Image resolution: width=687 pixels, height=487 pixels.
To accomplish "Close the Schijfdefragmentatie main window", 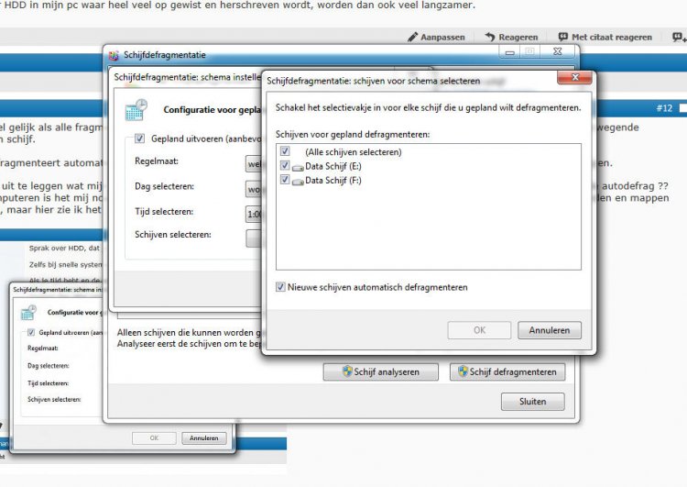I will coord(557,51).
